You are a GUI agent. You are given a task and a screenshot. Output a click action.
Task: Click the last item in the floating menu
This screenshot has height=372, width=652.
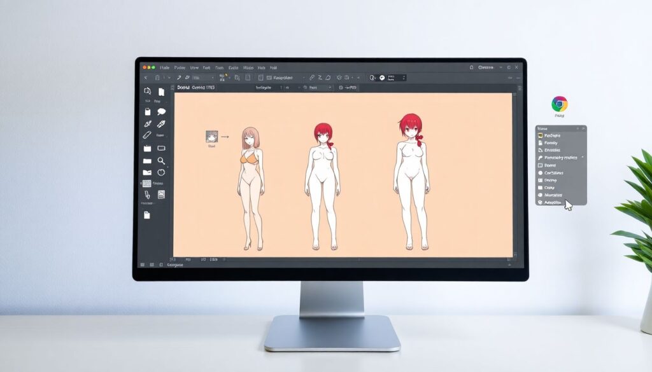pyautogui.click(x=553, y=202)
